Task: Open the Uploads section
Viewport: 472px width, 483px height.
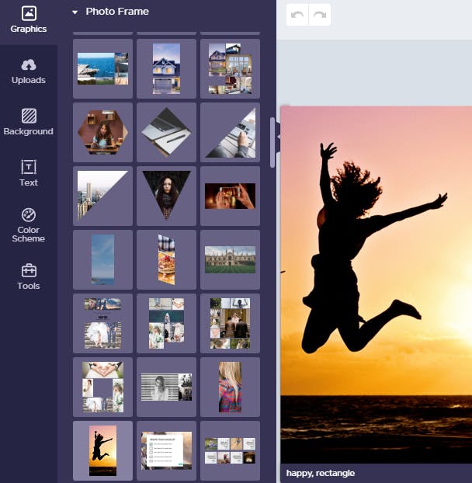Action: 28,71
